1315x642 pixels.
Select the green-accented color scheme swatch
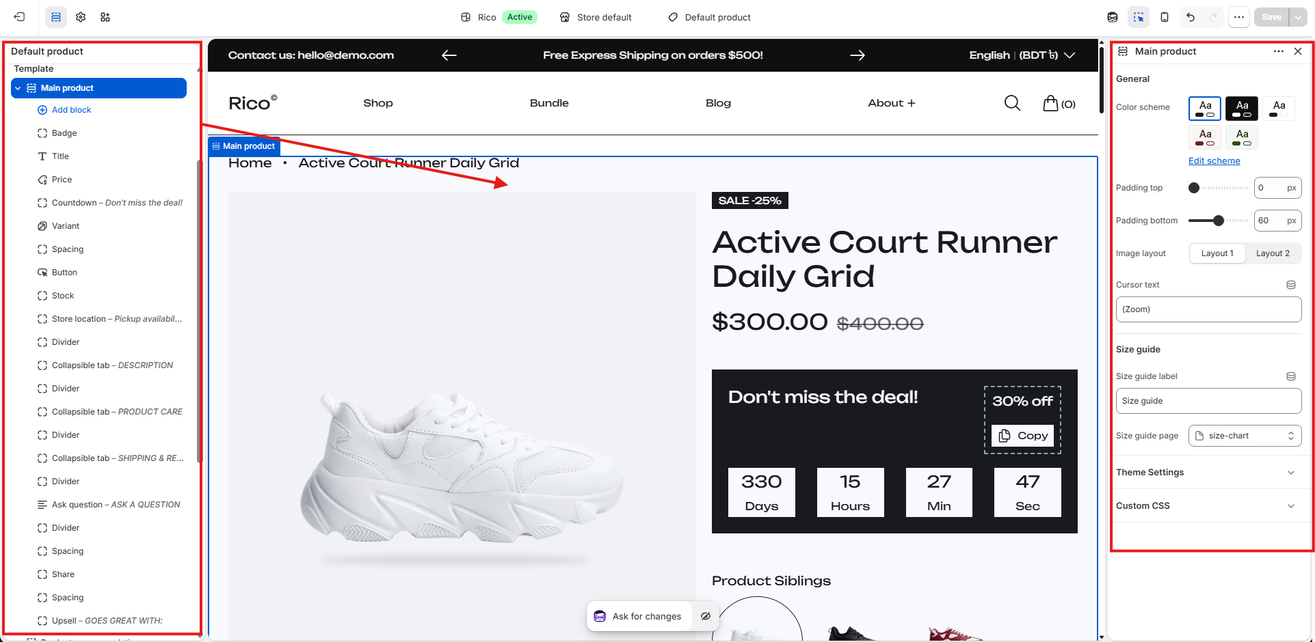(1242, 137)
